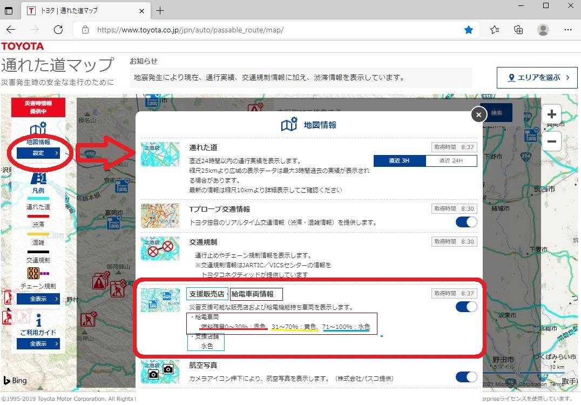581x405 pixels.
Task: Open the favorites list icon
Action: click(x=494, y=30)
